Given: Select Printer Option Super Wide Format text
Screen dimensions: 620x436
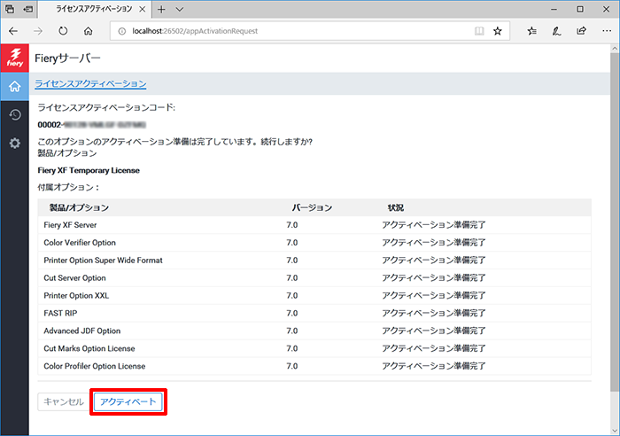Looking at the screenshot, I should pyautogui.click(x=103, y=261).
